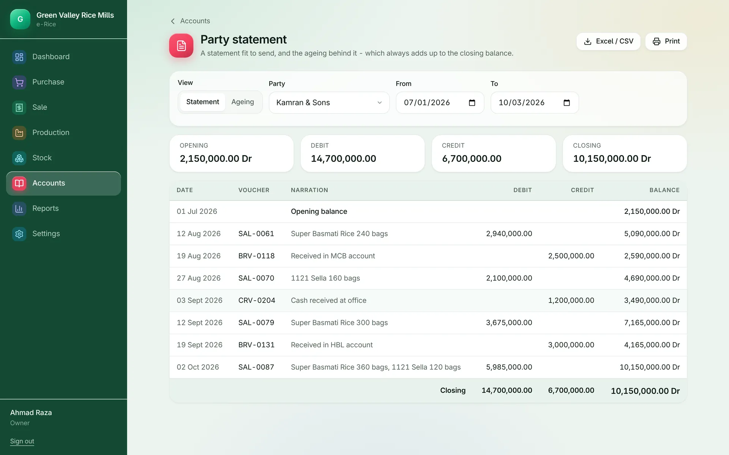This screenshot has width=729, height=455.
Task: Click narration 1121 Sella 160 bags
Action: click(325, 278)
